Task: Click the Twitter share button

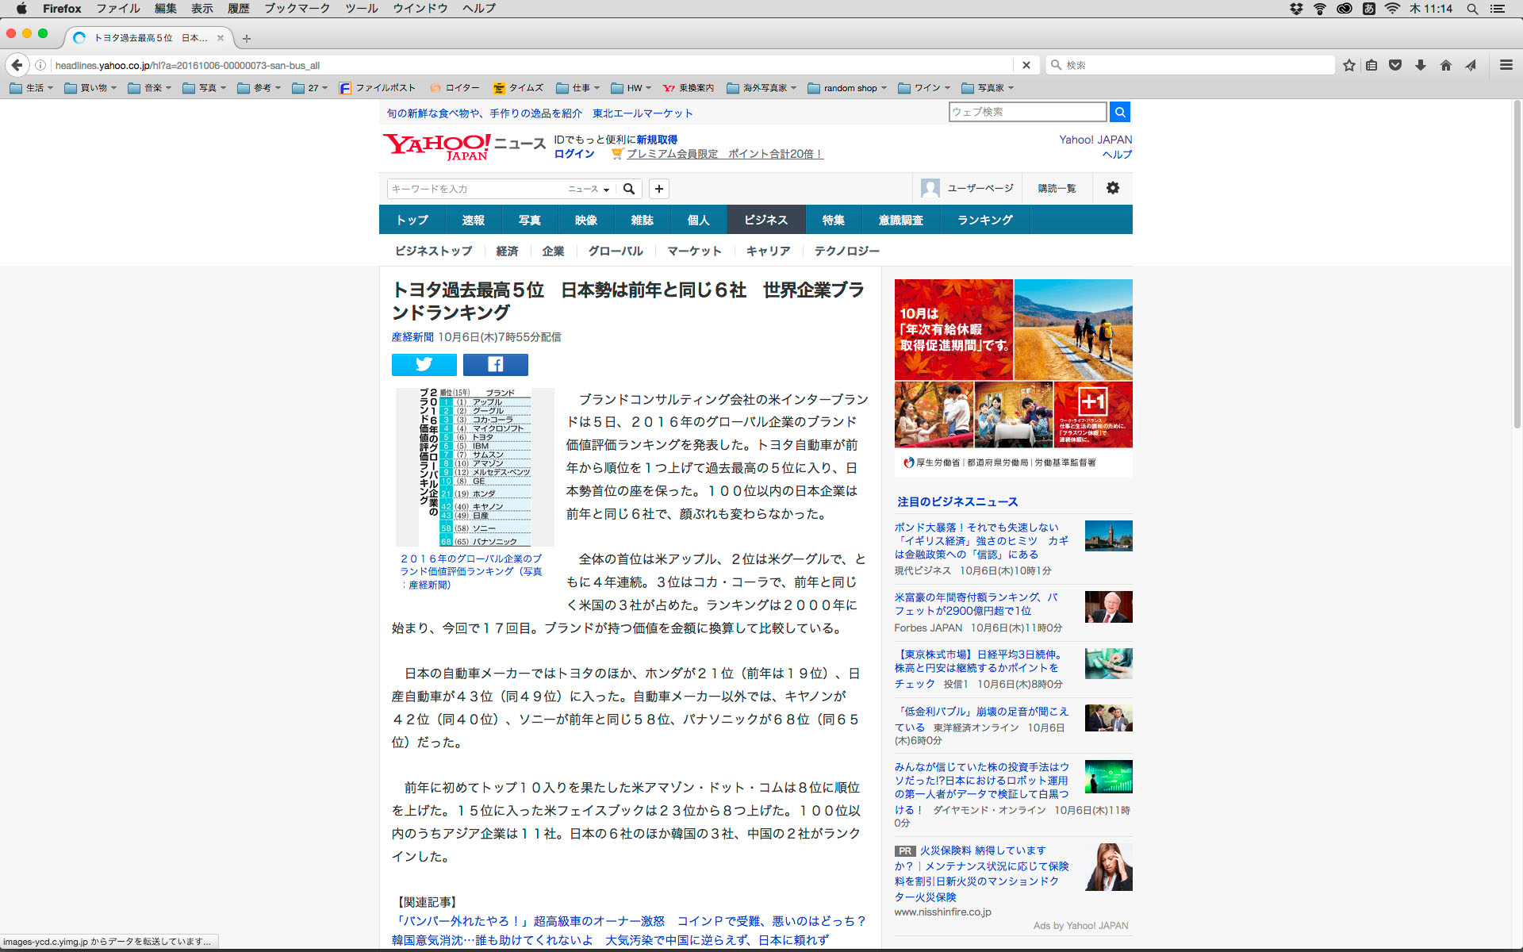Action: click(x=424, y=364)
